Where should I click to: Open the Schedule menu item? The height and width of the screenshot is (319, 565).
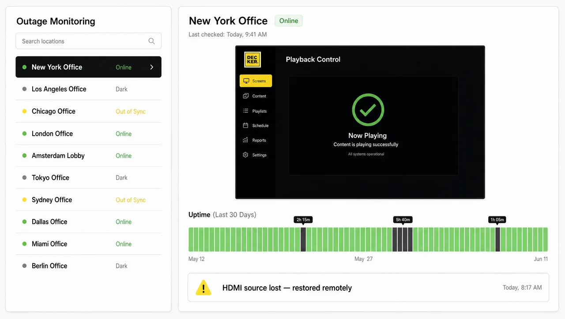pyautogui.click(x=256, y=126)
